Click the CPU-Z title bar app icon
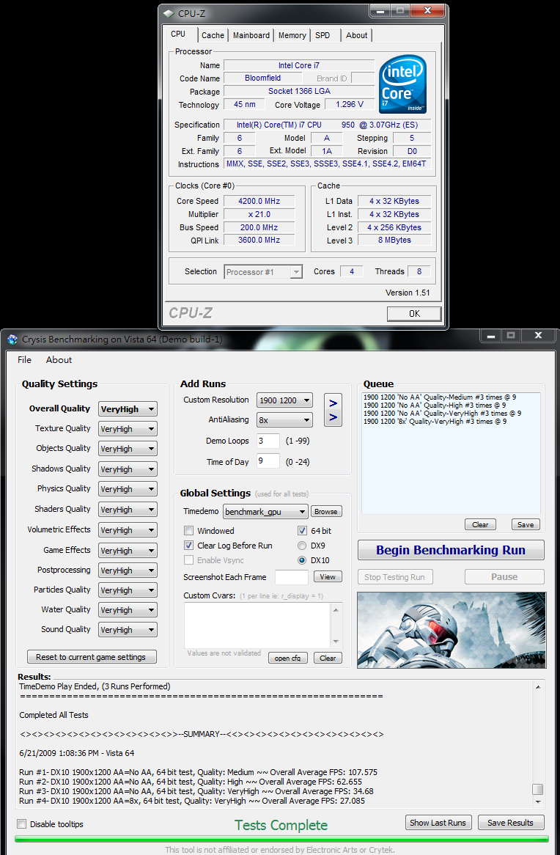This screenshot has height=855, width=560. click(169, 13)
